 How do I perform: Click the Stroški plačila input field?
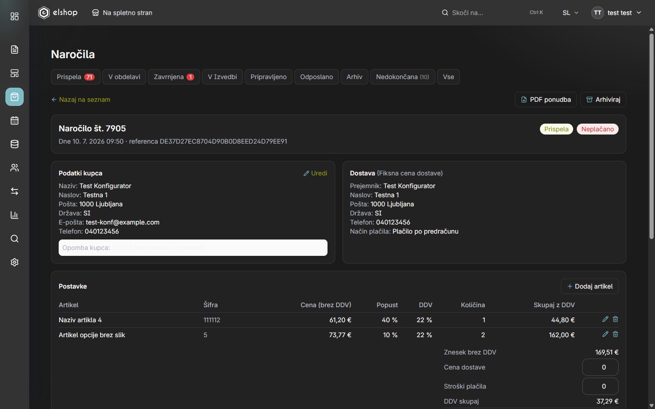600,386
